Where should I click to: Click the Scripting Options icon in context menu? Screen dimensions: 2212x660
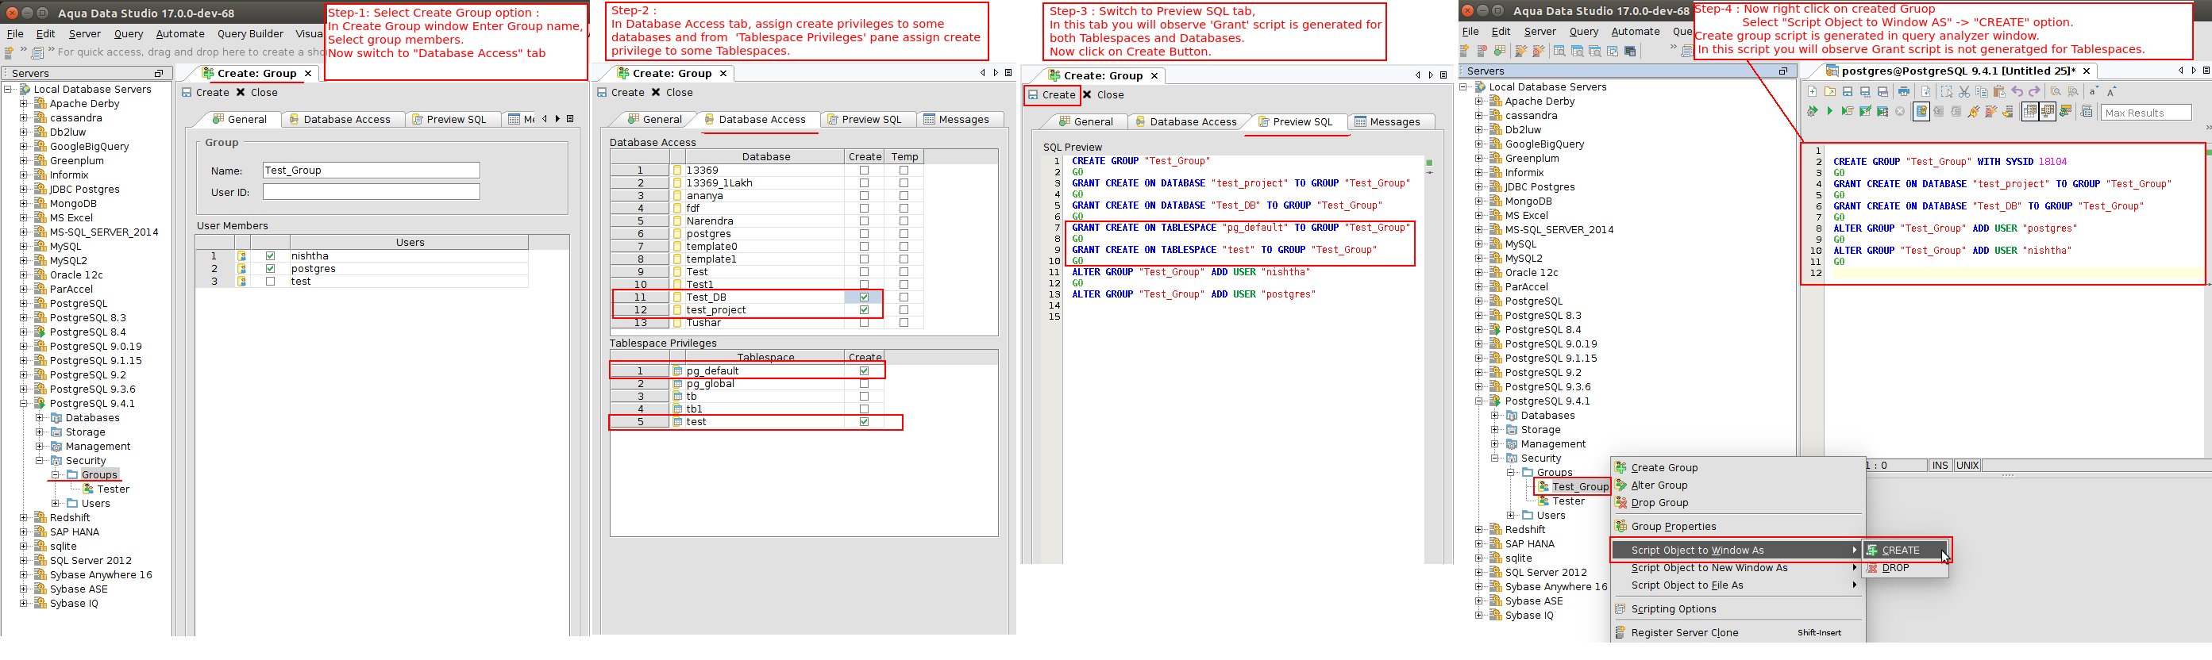pos(1620,609)
